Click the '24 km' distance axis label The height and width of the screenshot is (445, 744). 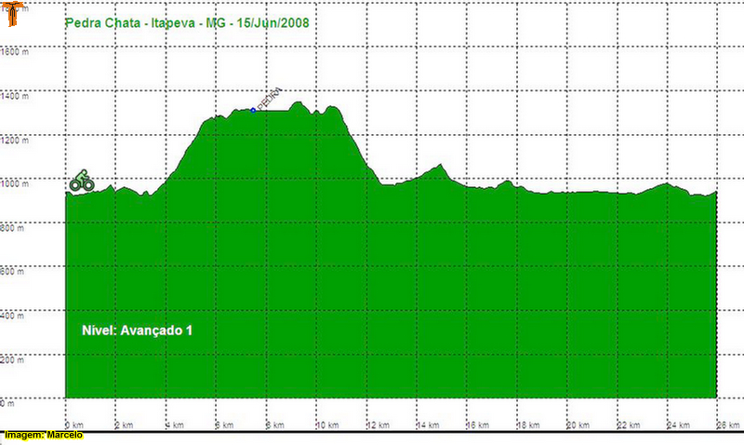click(x=678, y=425)
